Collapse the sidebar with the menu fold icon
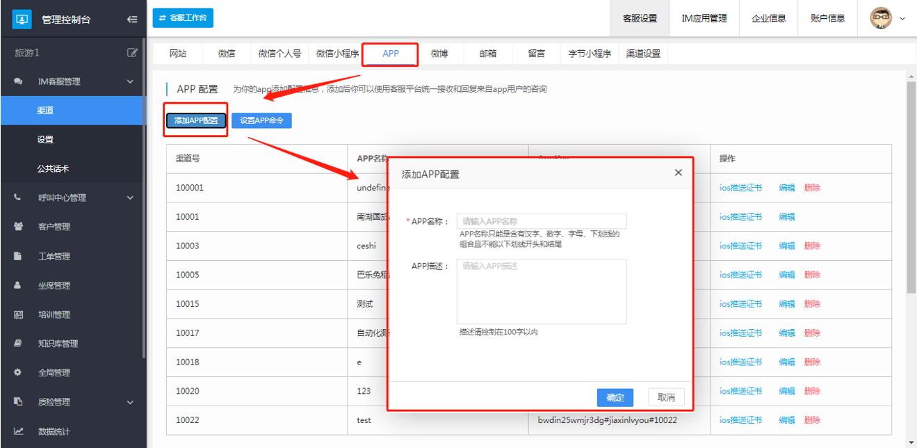 point(132,19)
